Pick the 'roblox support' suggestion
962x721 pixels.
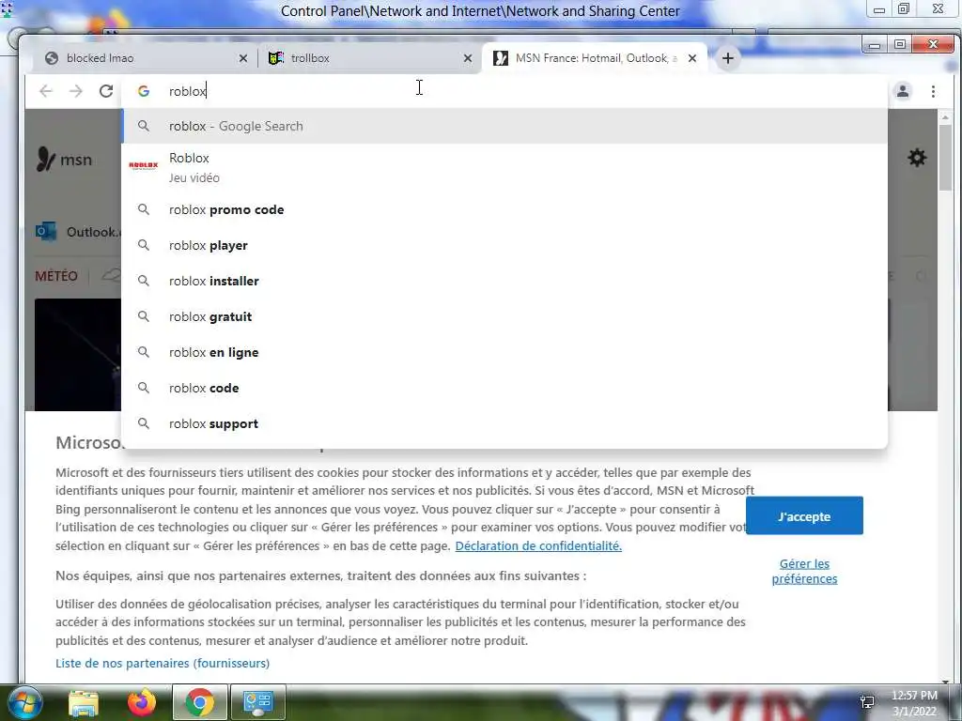click(504, 423)
